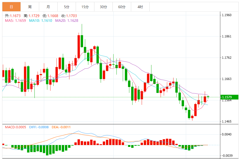Click the closing price value 1.1703
Screen dimensions: 240x159
pos(72,16)
